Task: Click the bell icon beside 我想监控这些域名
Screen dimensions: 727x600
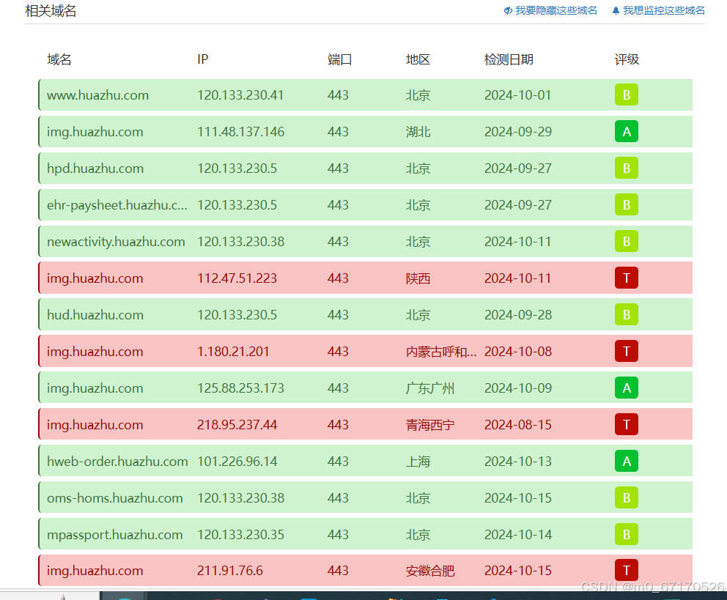Action: (x=616, y=11)
